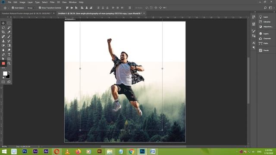Select the Rectangle shape tool

pos(9,59)
